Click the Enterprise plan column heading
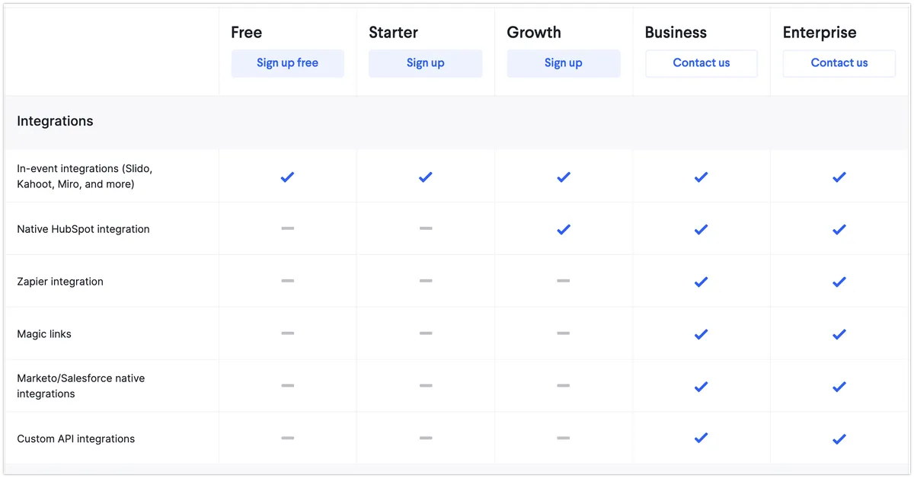This screenshot has height=478, width=914. click(819, 33)
